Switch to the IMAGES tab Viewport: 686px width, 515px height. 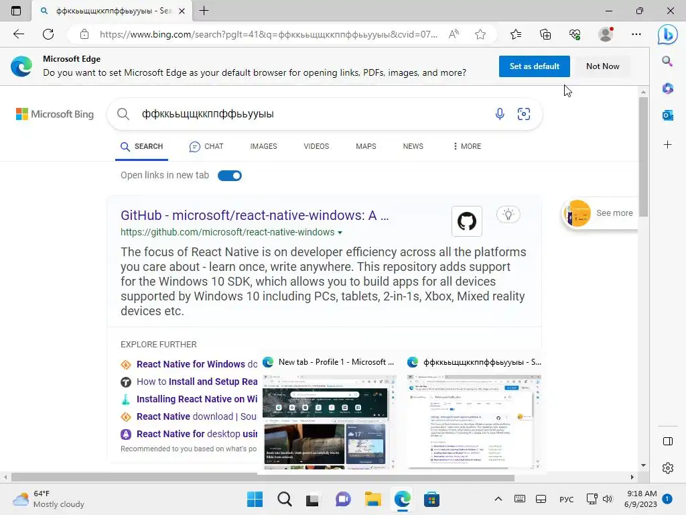pyautogui.click(x=263, y=146)
